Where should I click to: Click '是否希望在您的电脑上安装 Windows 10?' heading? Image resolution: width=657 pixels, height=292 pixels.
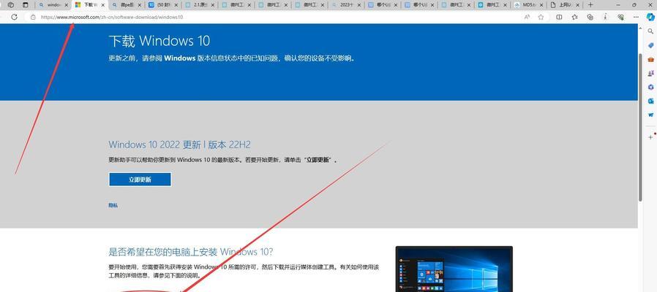click(191, 252)
